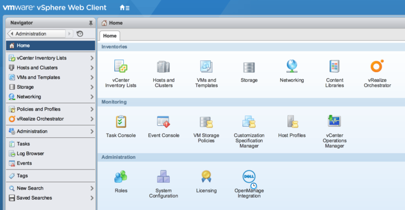Open the VM Storage Policies icon
The image size is (405, 210).
[x=206, y=122]
